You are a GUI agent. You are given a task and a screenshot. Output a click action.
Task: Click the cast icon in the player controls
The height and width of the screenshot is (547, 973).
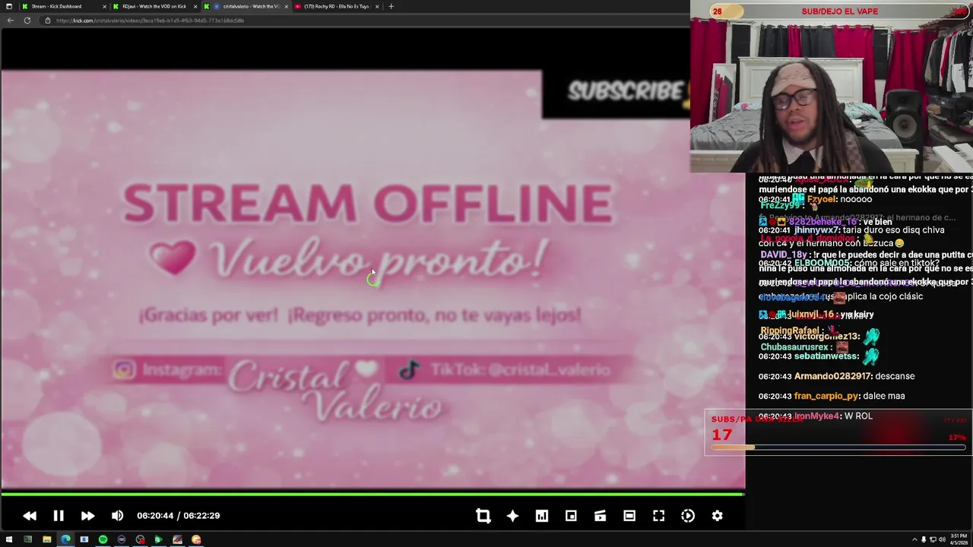pyautogui.click(x=600, y=516)
